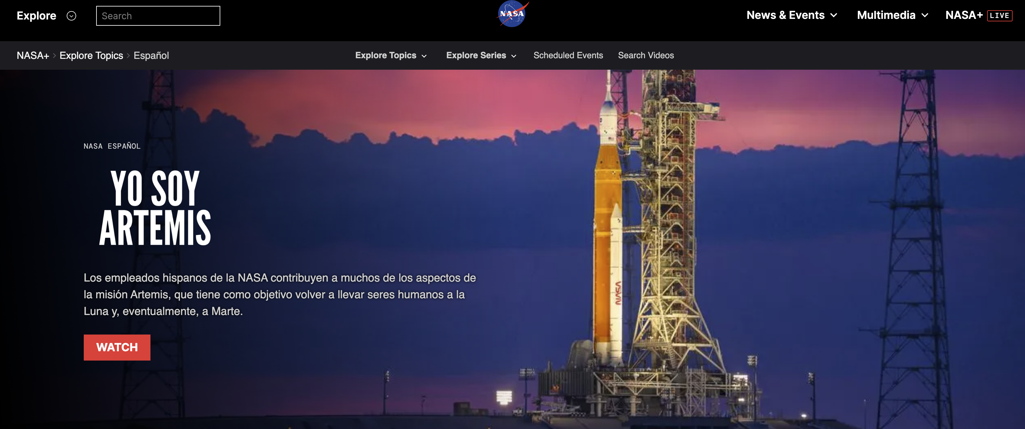The image size is (1025, 429).
Task: Click the chevron arrow after Multimedia
Action: [x=925, y=15]
